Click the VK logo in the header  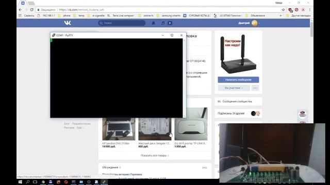point(68,23)
